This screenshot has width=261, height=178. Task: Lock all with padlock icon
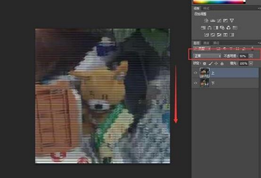[222, 64]
